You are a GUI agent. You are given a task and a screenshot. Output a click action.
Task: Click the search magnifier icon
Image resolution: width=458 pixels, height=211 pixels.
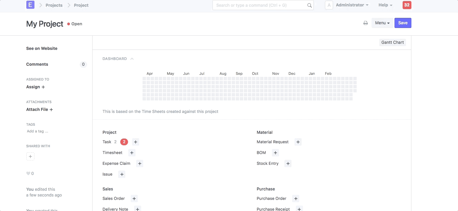(309, 5)
